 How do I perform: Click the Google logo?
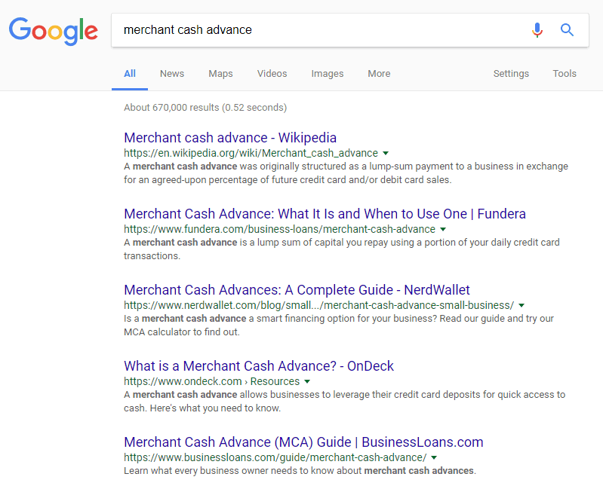click(x=54, y=31)
